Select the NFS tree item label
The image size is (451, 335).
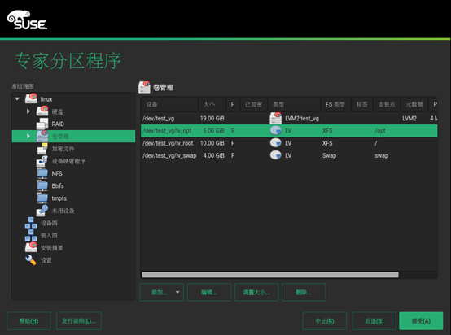tap(57, 173)
